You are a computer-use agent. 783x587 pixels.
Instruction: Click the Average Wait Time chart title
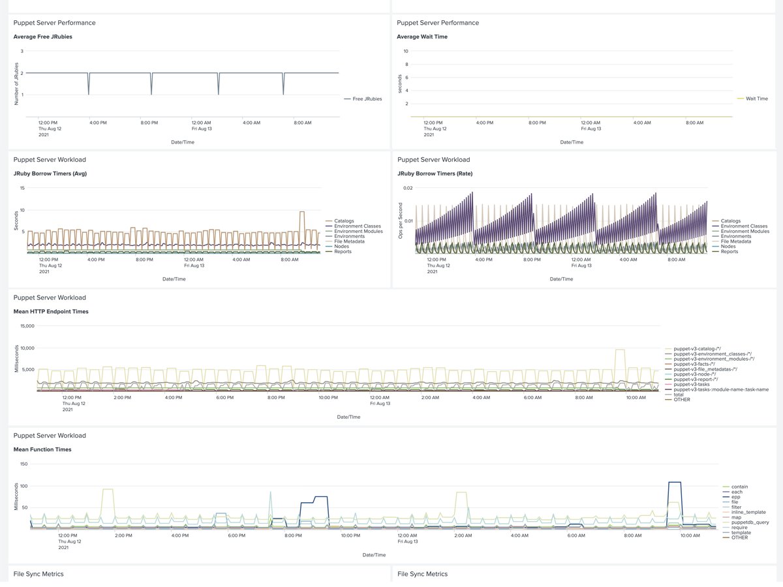pos(422,37)
